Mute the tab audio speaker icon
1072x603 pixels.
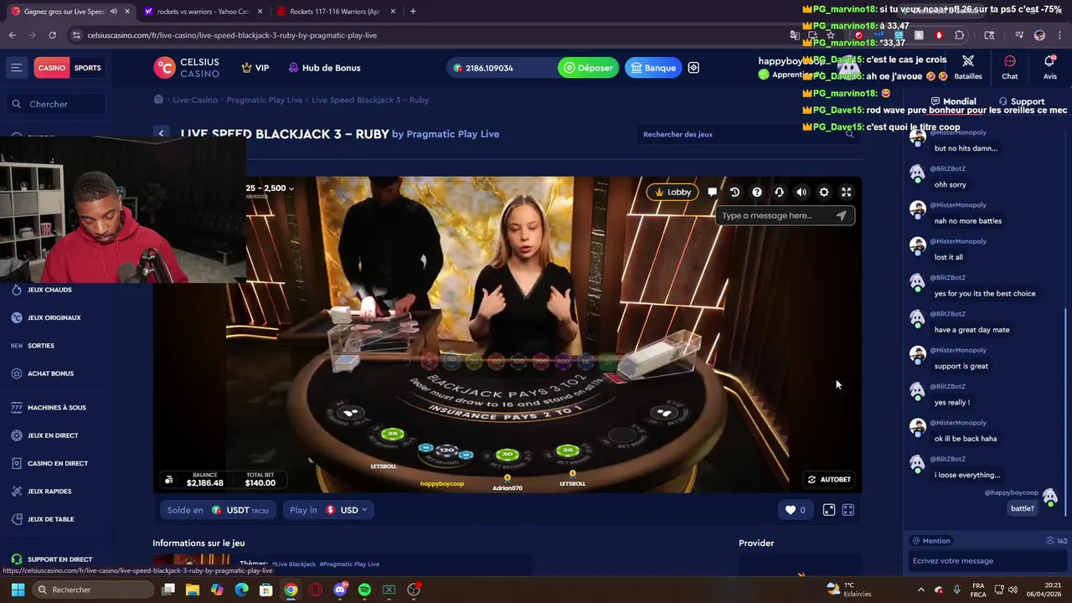point(114,12)
